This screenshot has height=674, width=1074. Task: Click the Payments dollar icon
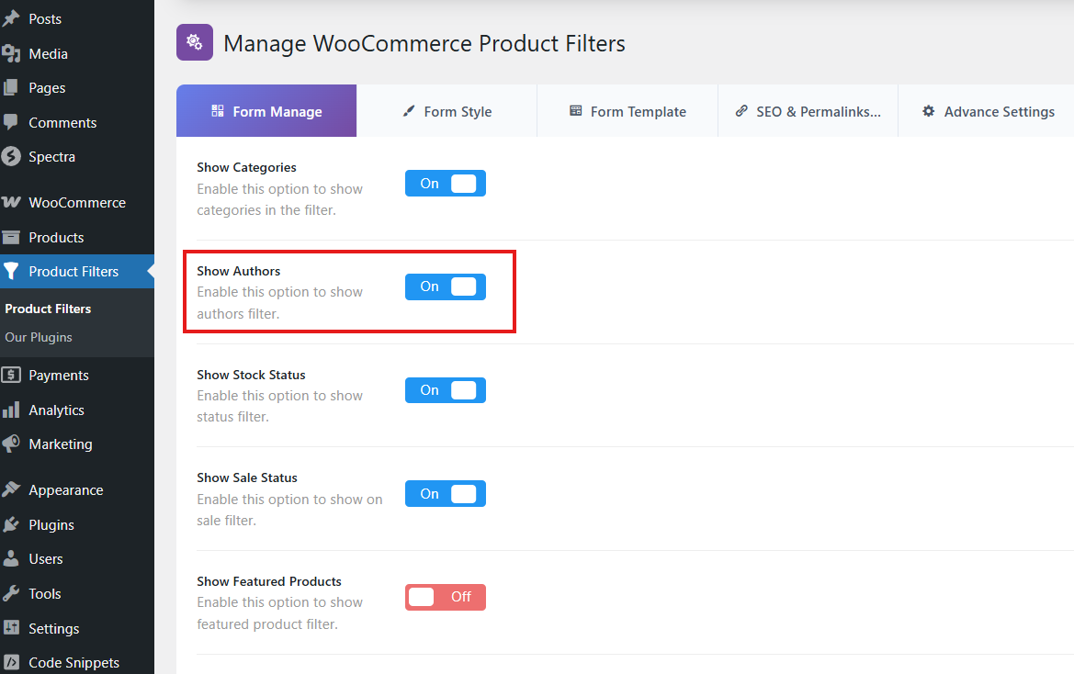(11, 375)
